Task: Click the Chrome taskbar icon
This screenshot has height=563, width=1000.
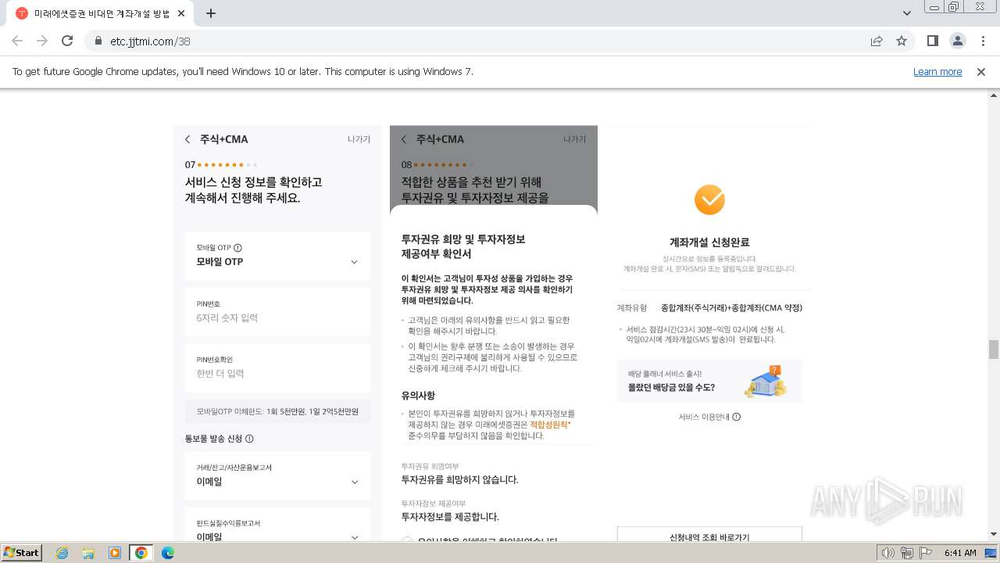Action: pos(141,553)
